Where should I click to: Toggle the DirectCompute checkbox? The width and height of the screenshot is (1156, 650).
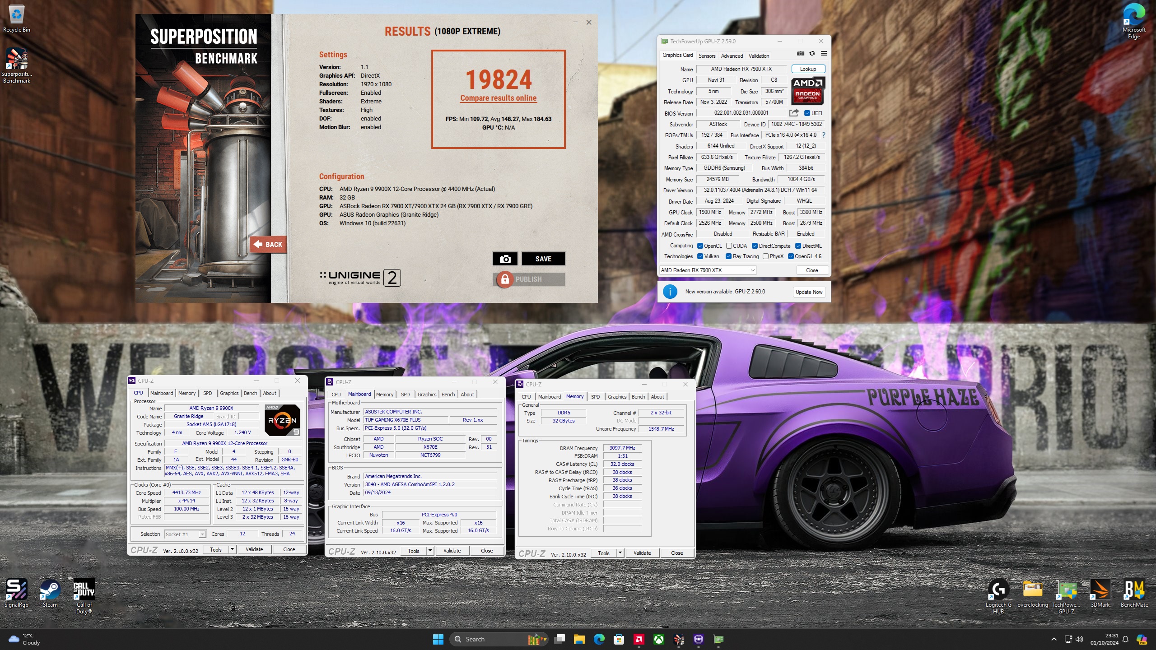tap(755, 246)
